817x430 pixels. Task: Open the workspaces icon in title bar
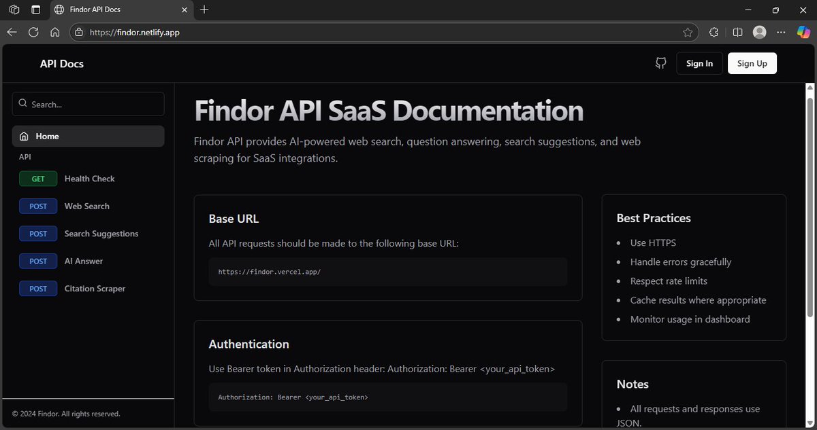click(x=14, y=10)
